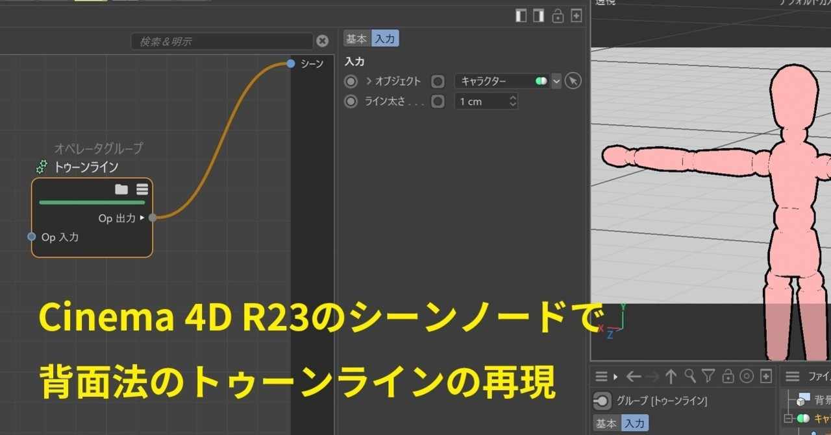
Task: Click the シーン port in the node editor
Action: (291, 64)
